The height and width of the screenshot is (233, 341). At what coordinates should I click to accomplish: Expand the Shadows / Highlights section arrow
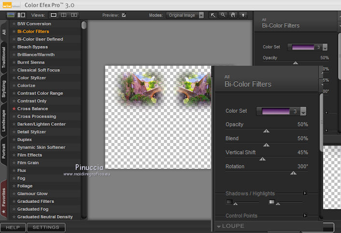[305, 193]
